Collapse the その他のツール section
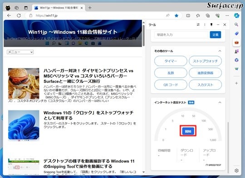 tap(220, 51)
